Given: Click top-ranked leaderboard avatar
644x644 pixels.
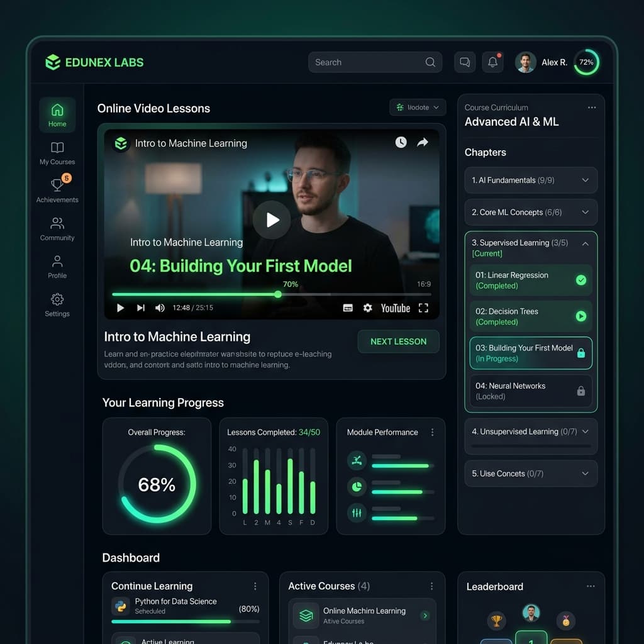Looking at the screenshot, I should pyautogui.click(x=531, y=613).
